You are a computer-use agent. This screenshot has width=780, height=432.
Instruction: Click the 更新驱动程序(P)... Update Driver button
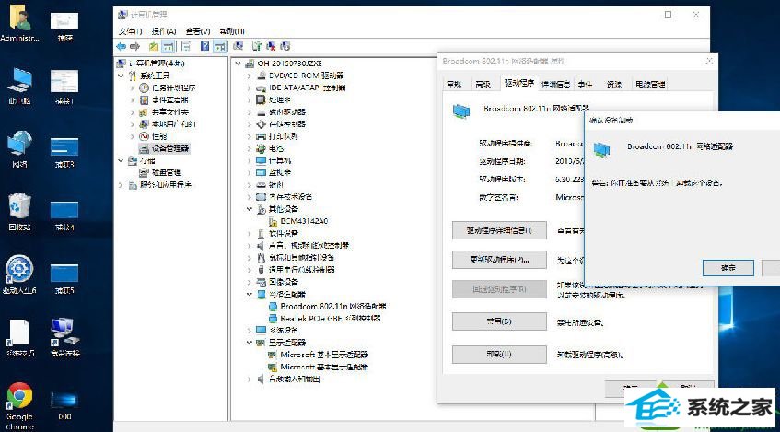pyautogui.click(x=499, y=260)
